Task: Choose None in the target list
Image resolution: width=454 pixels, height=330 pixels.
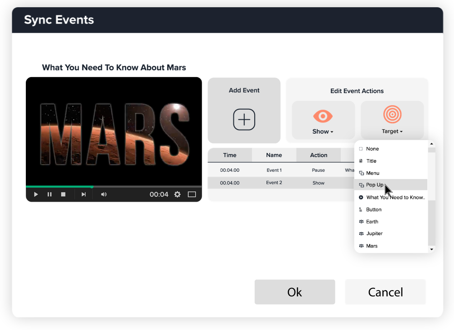Action: pyautogui.click(x=372, y=149)
